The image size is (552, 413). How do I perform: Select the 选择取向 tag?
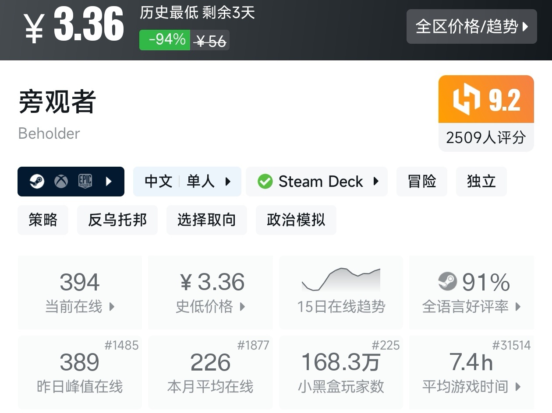click(x=207, y=220)
